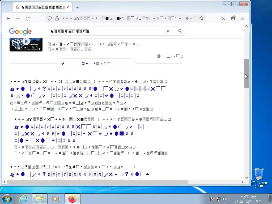Click inside the Google search query box
This screenshot has width=272, height=204.
point(106,31)
